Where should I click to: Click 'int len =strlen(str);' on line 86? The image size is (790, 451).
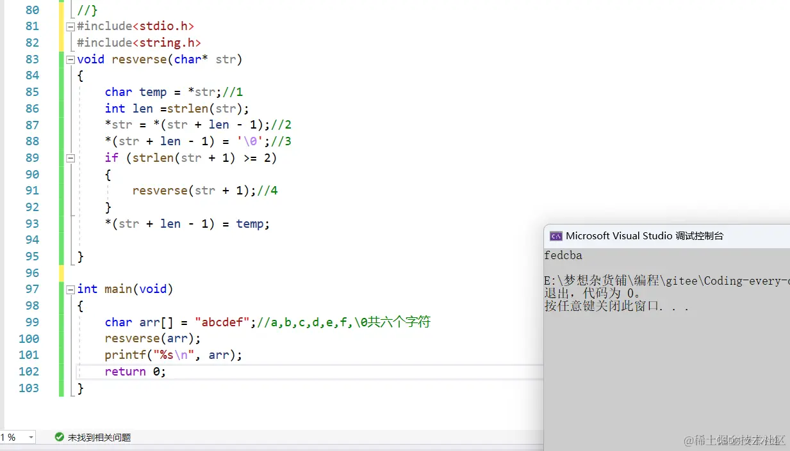tap(177, 109)
